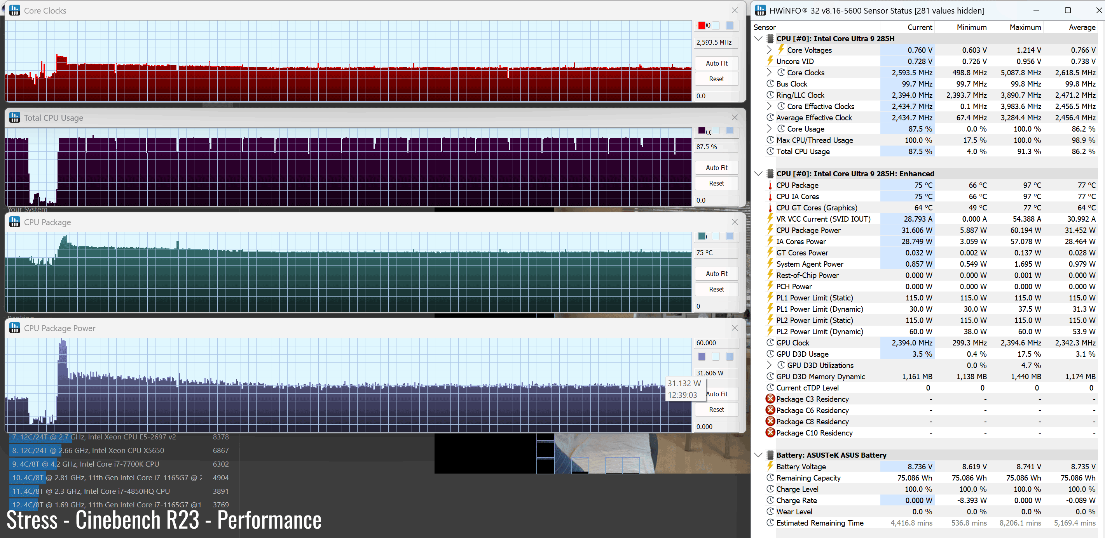Select the Core Voltages lightning icon
The width and height of the screenshot is (1105, 538).
tap(781, 50)
